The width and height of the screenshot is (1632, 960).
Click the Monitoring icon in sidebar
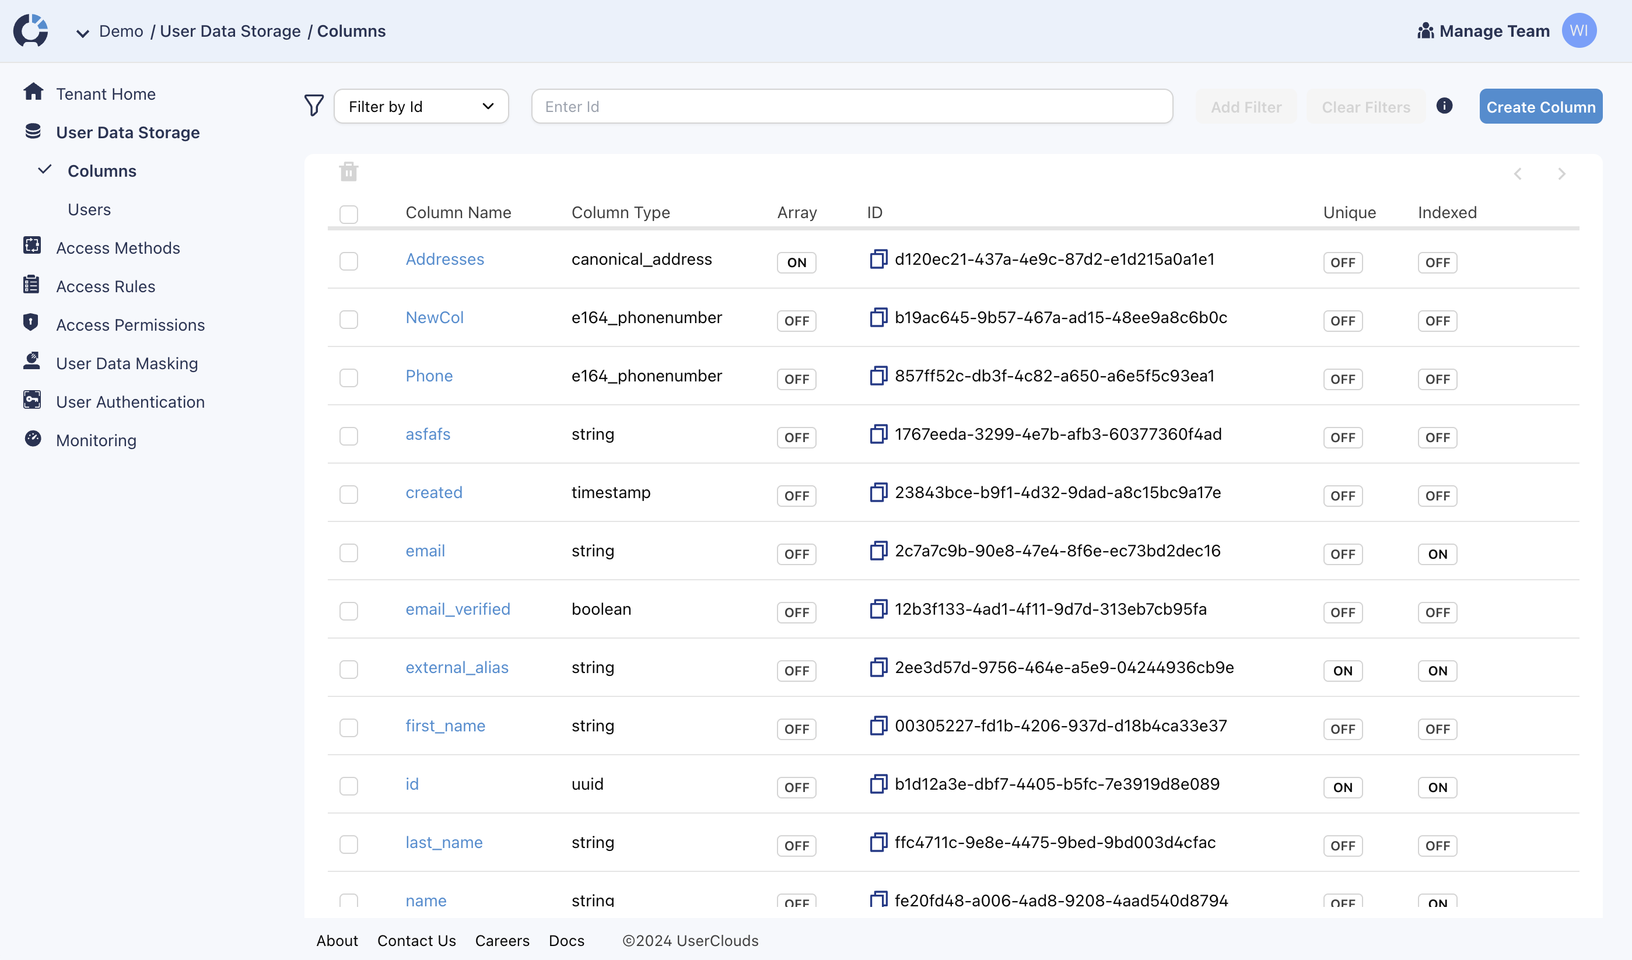(x=32, y=439)
